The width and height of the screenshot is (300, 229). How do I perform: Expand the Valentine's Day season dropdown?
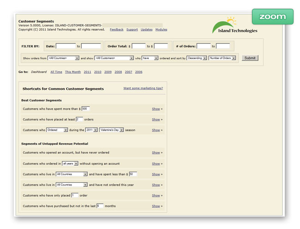coord(111,130)
